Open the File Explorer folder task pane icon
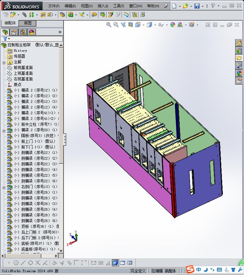This screenshot has width=244, height=275. (x=239, y=58)
